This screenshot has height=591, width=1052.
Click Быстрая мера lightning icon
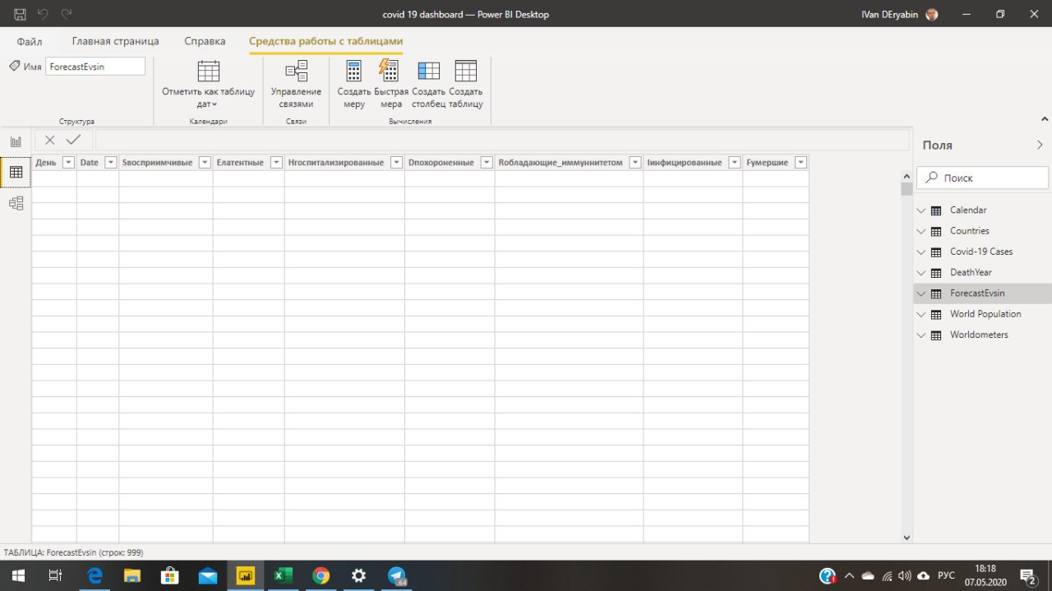(x=389, y=71)
